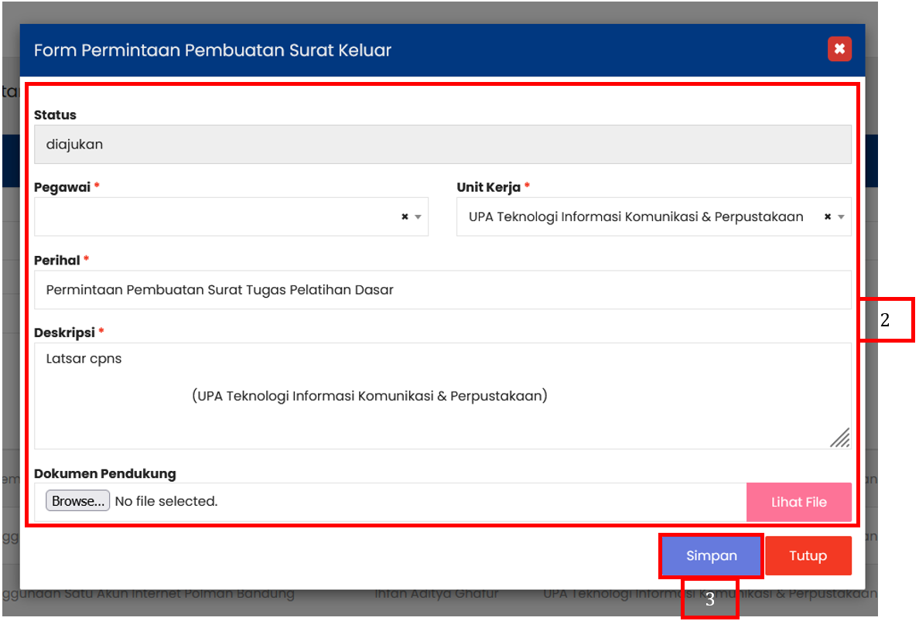
Task: Save the form with Simpan
Action: [711, 556]
